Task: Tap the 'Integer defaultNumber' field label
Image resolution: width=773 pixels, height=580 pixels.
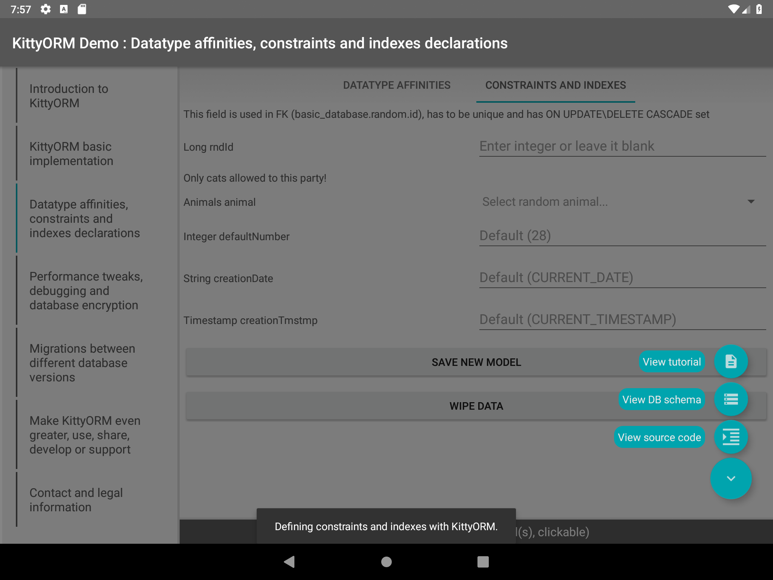Action: [236, 236]
